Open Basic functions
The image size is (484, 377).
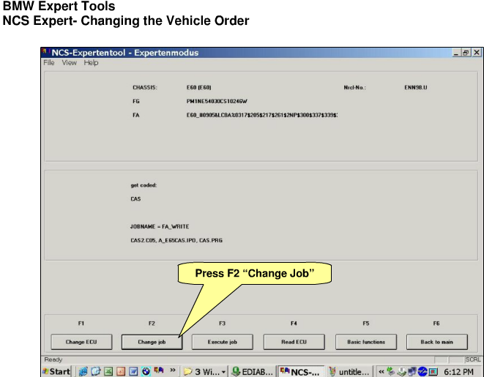[366, 342]
